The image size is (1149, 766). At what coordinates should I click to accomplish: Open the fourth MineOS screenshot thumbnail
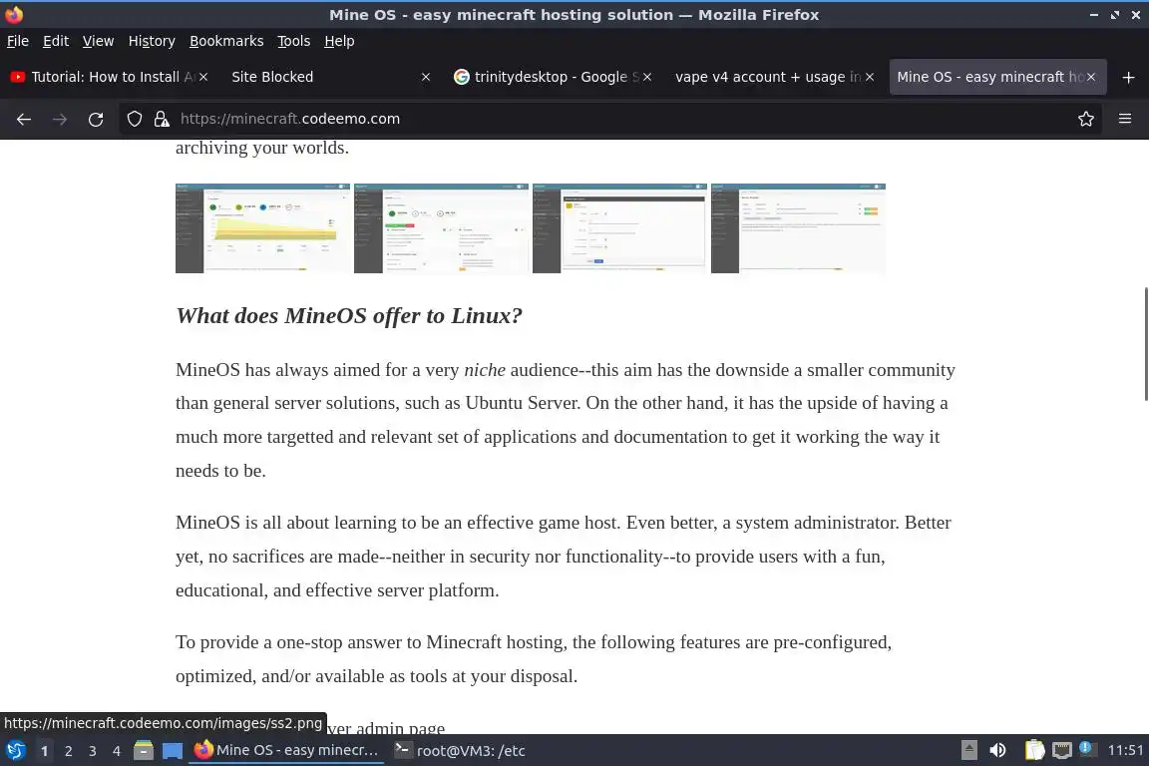[798, 228]
